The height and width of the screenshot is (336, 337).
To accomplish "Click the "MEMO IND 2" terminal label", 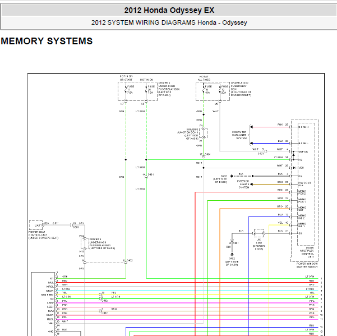I will [x=302, y=217].
